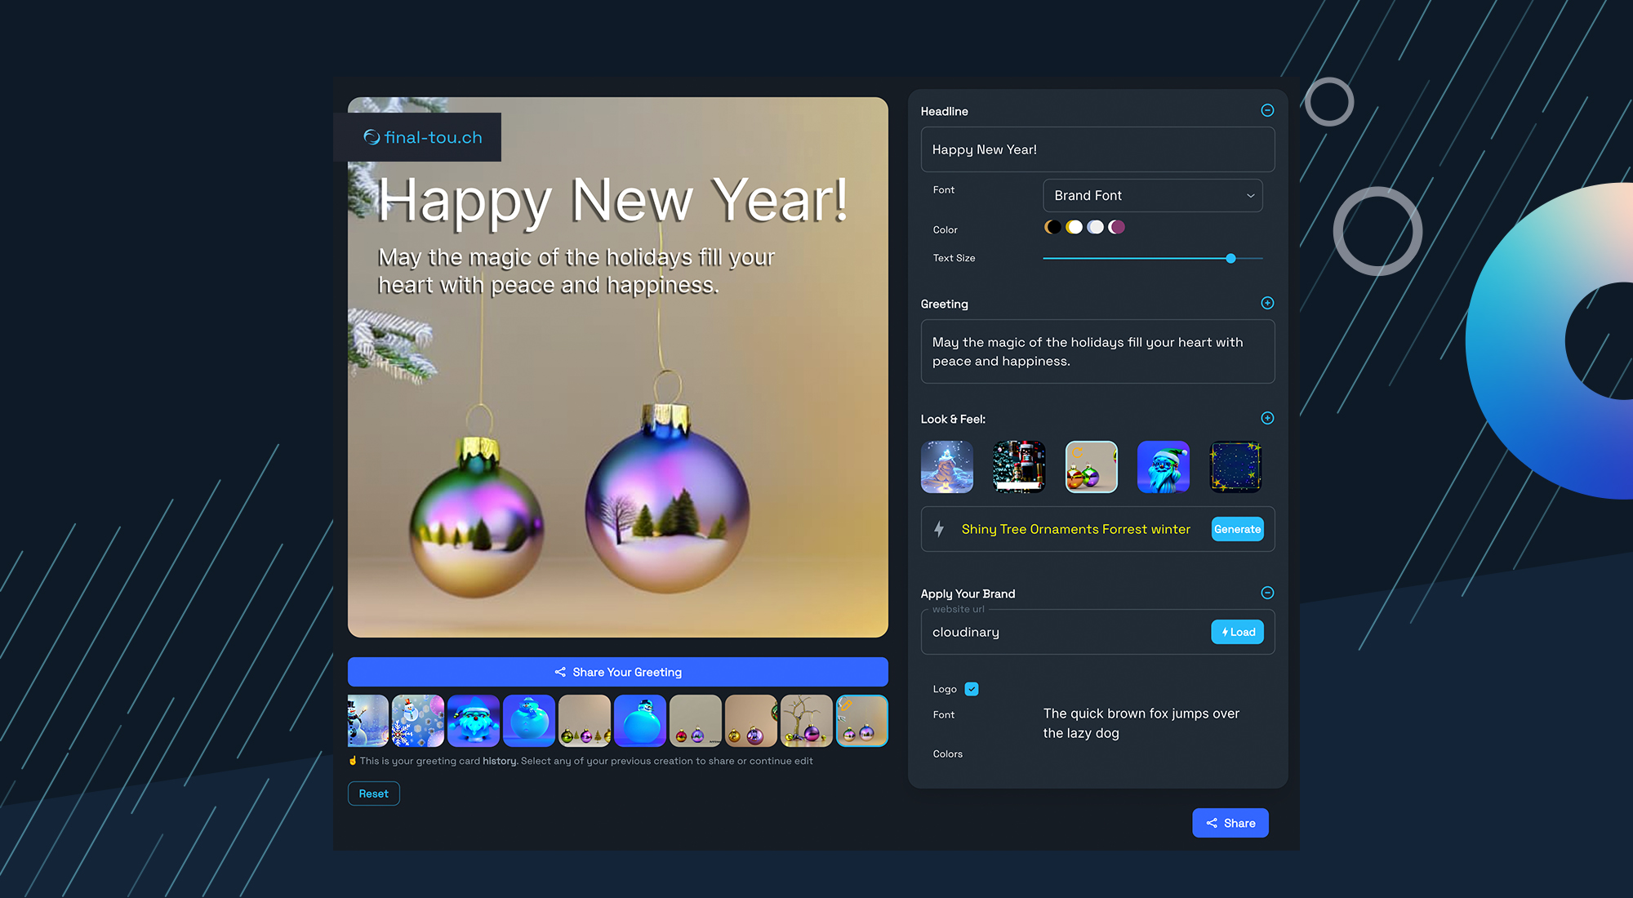1633x898 pixels.
Task: Click the lightning icon beside the prompt text
Action: 940,529
